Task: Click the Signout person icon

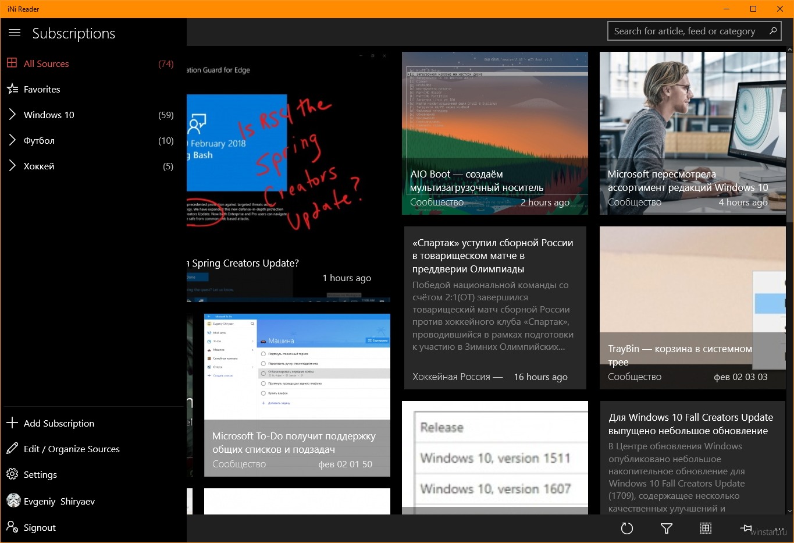Action: point(12,527)
